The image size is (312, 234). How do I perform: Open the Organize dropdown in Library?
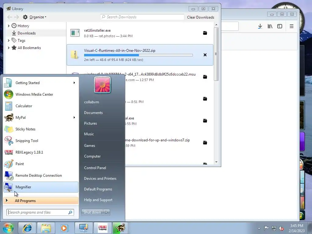38,17
